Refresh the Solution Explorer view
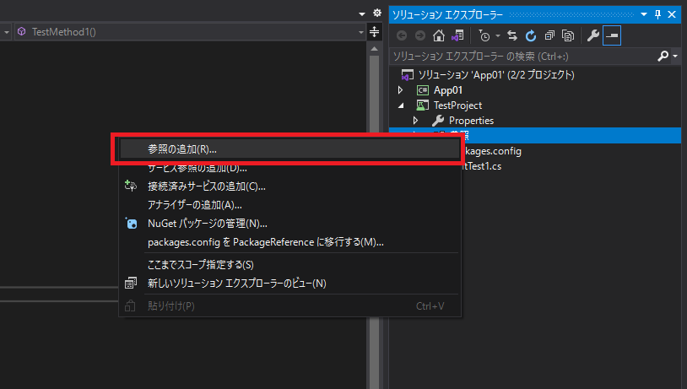 (x=531, y=35)
